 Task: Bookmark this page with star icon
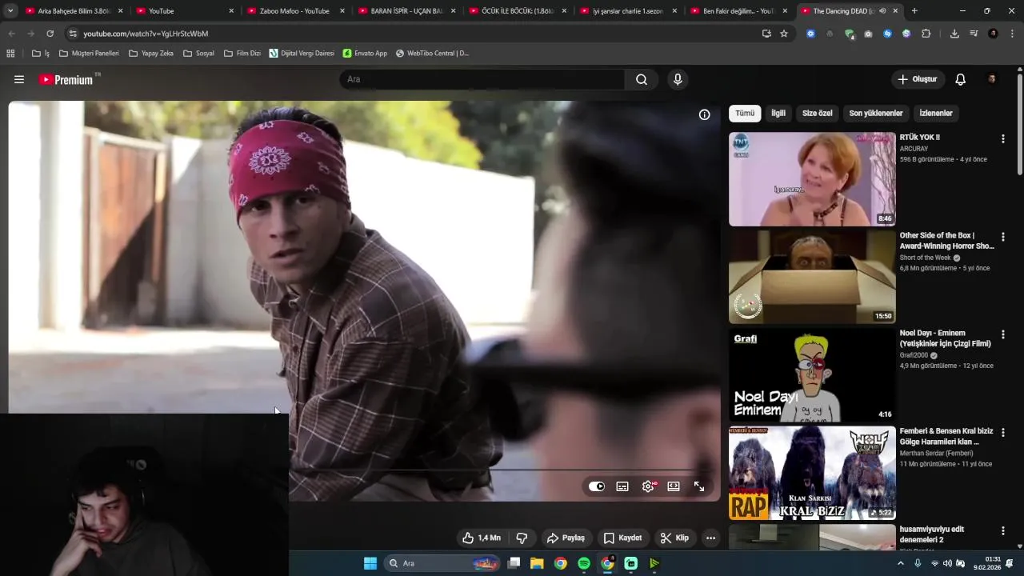coord(784,34)
